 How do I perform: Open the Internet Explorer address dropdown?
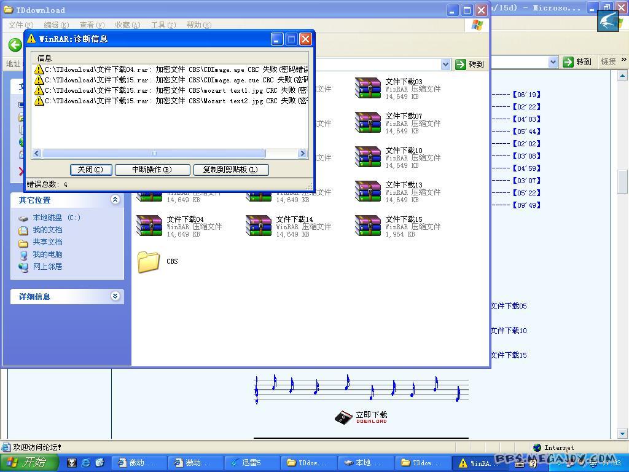553,62
